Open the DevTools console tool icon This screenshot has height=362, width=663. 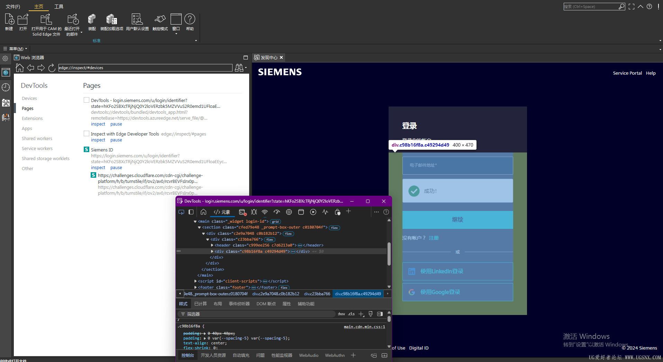pos(242,212)
